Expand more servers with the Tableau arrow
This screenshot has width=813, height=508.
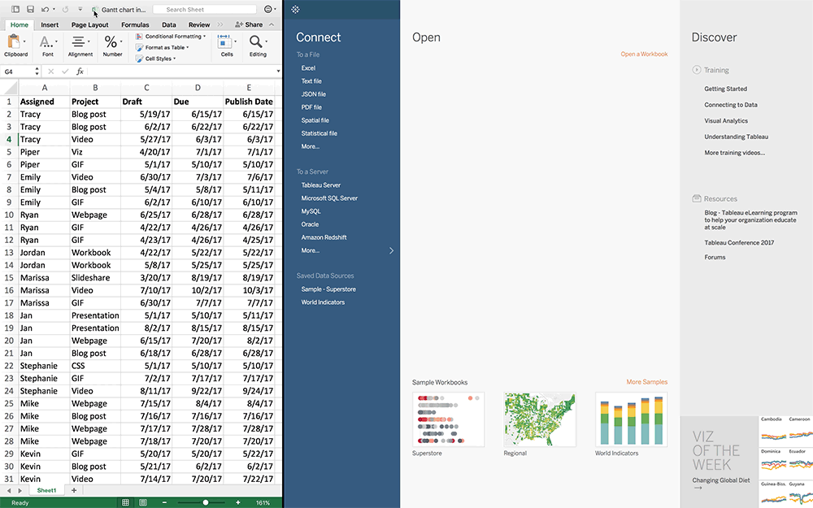(392, 250)
